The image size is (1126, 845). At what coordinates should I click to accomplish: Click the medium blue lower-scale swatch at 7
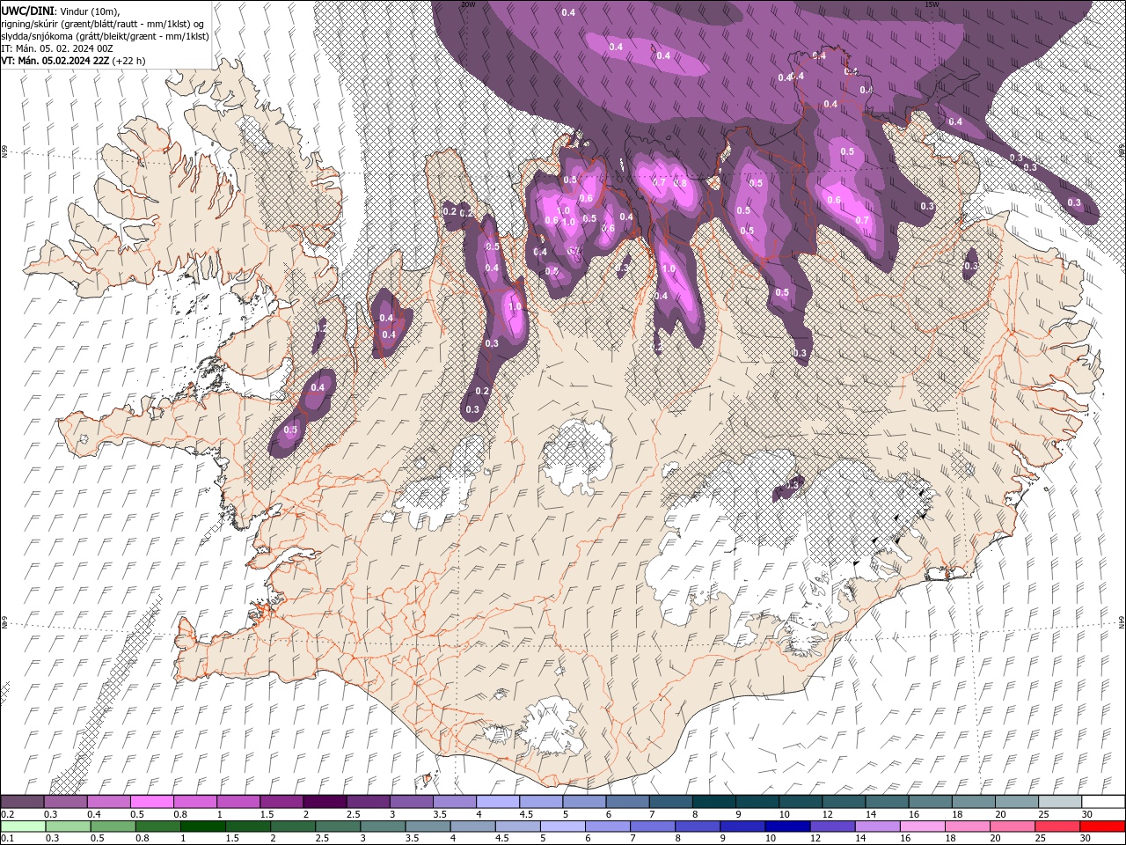coord(653,827)
